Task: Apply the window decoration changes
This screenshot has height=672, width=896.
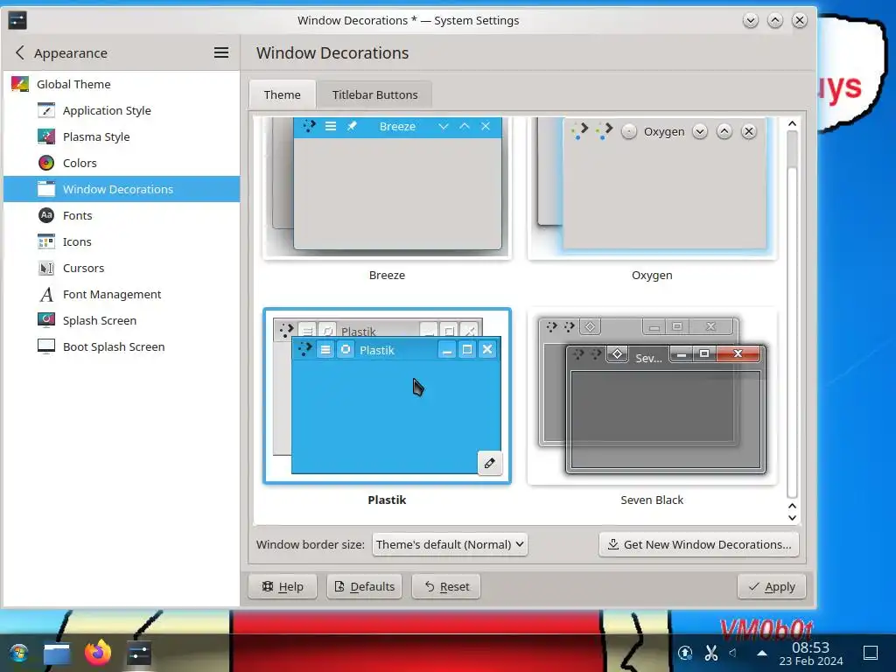Action: pyautogui.click(x=772, y=587)
